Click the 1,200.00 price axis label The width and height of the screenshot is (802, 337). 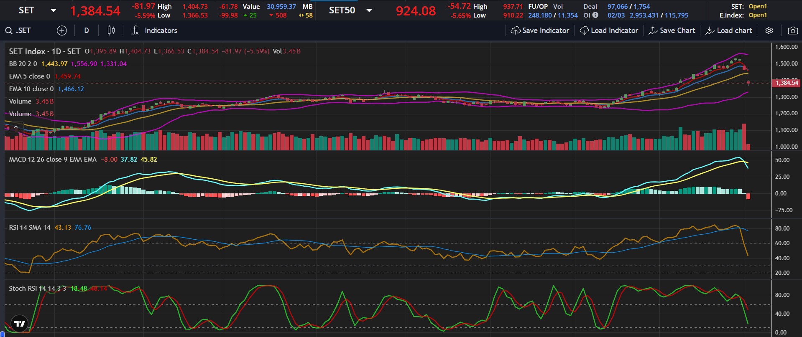coord(787,113)
